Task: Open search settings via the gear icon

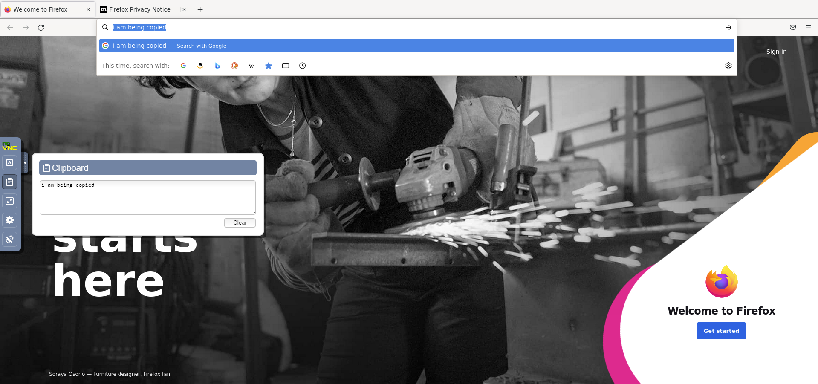Action: [728, 66]
